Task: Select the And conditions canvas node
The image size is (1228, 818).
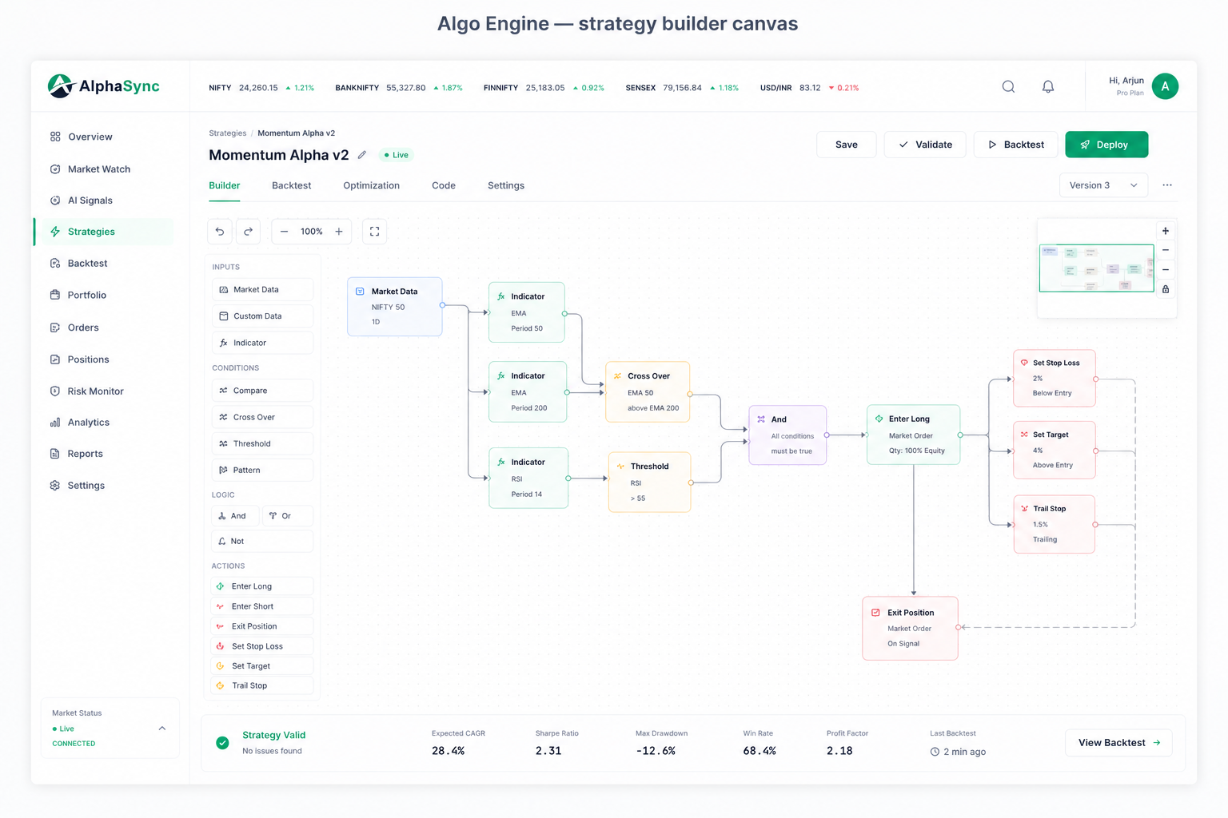Action: coord(787,435)
